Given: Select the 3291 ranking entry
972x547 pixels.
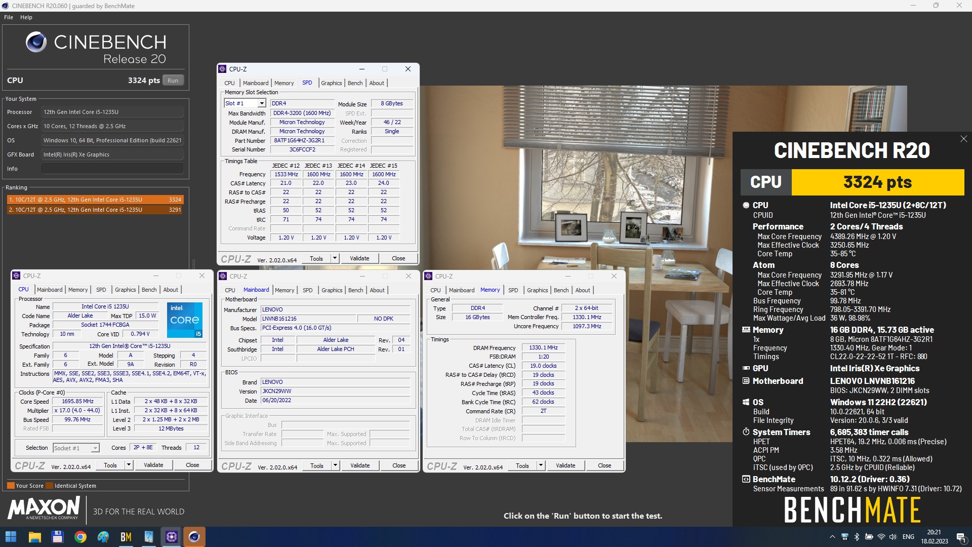Looking at the screenshot, I should (x=95, y=210).
